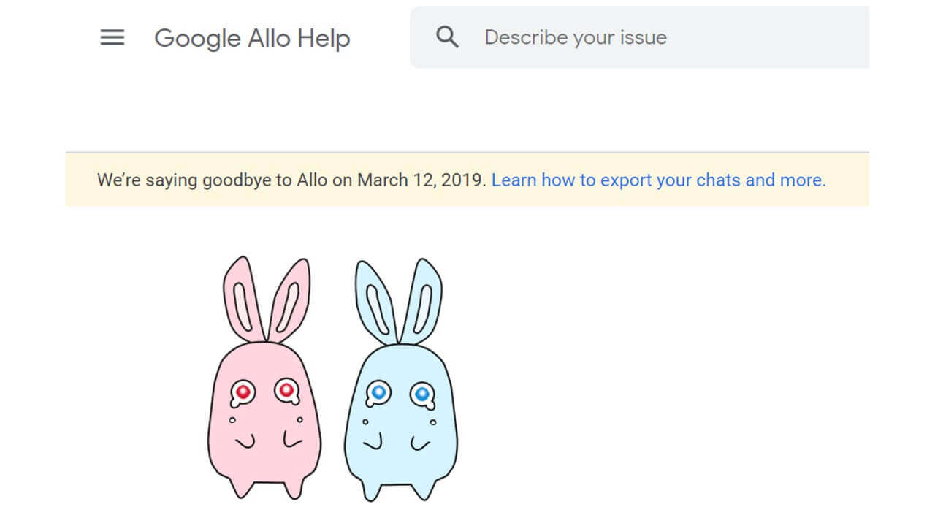The image size is (935, 526).
Task: Click the blue bunny's left ear
Action: click(x=375, y=301)
